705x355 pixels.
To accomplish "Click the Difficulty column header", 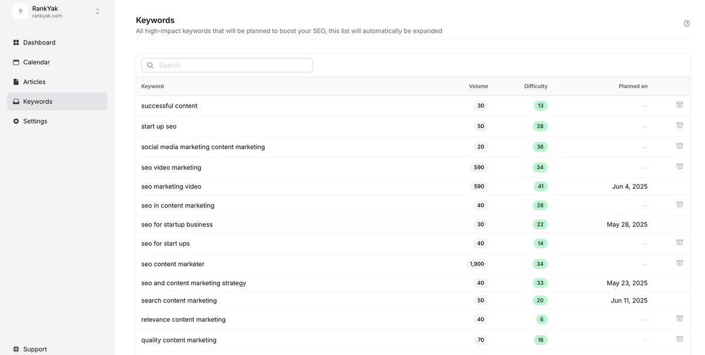I will [536, 87].
